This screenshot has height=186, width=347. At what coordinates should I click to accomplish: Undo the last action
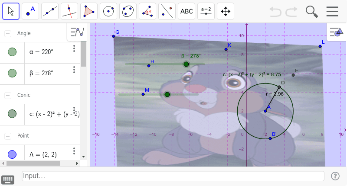(x=275, y=12)
